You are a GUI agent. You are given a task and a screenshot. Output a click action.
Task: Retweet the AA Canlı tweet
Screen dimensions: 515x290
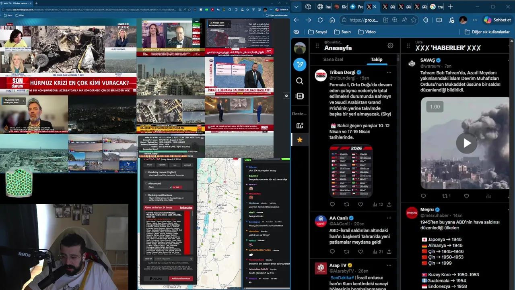346,251
